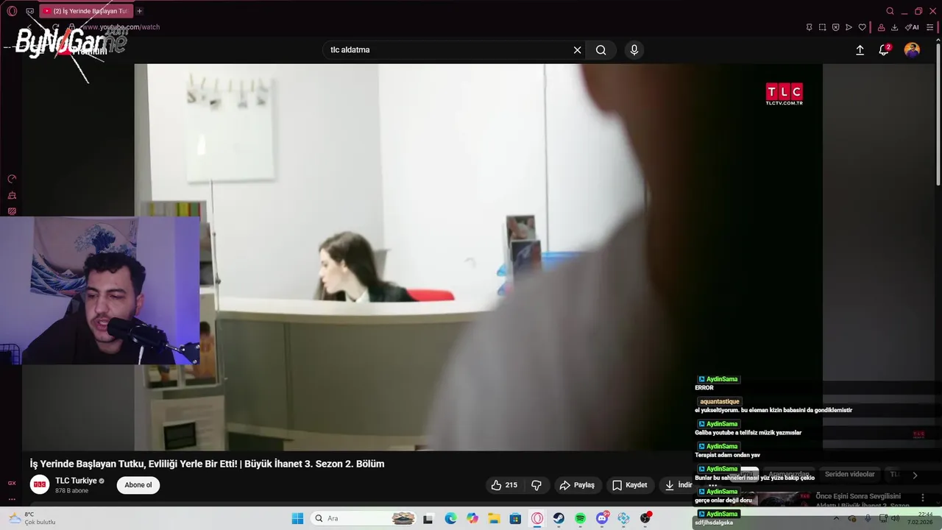This screenshot has width=942, height=530.
Task: Open the ad blocker shield icon
Action: (x=835, y=27)
